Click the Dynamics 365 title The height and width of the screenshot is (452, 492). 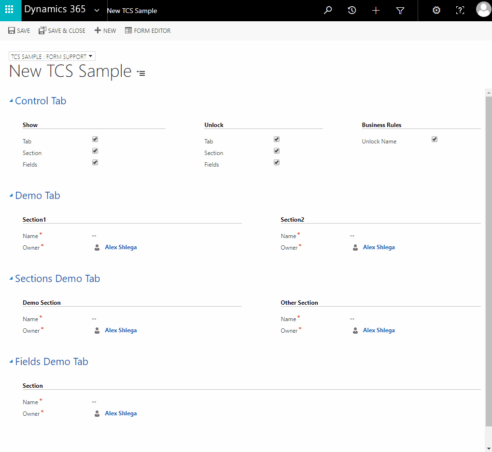55,9
